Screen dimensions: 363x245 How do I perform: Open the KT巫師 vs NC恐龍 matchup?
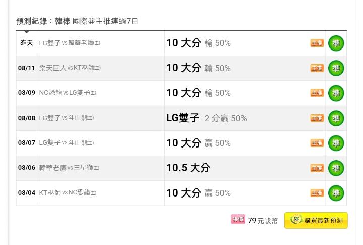68,193
